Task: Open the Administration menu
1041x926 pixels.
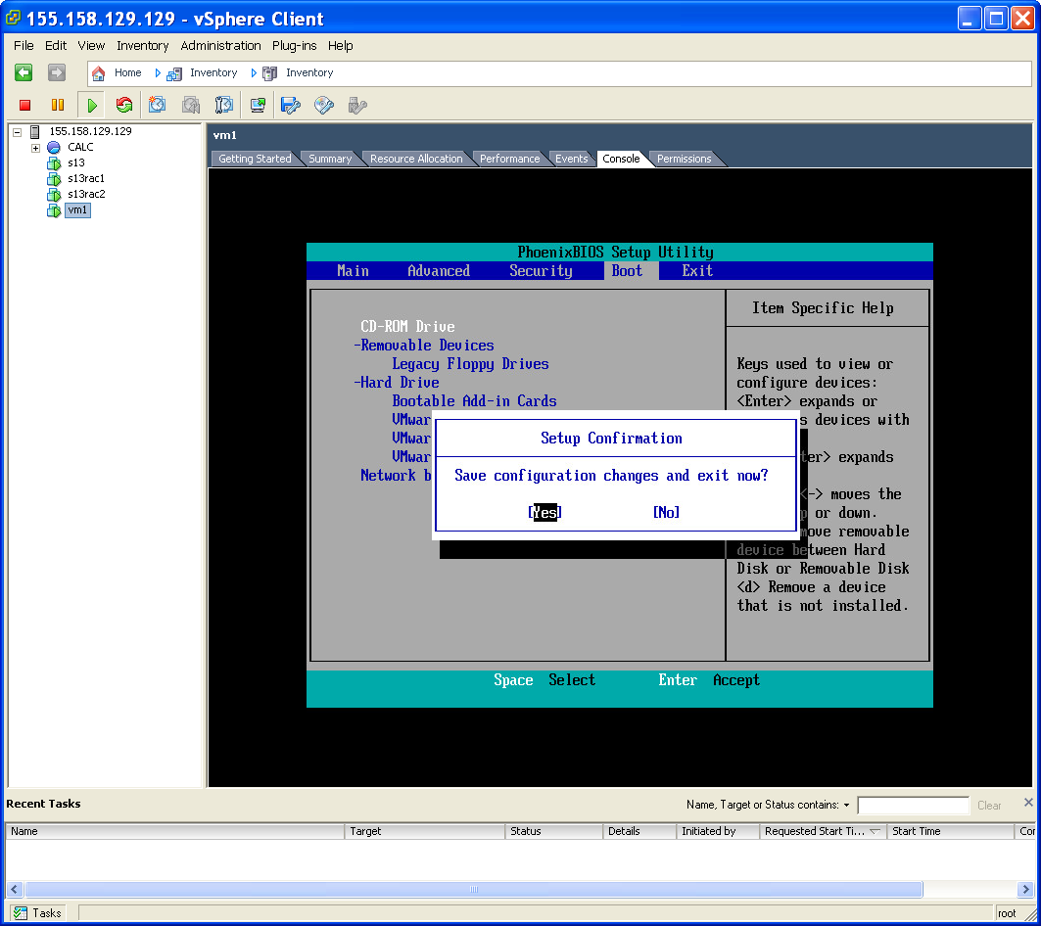Action: tap(220, 46)
